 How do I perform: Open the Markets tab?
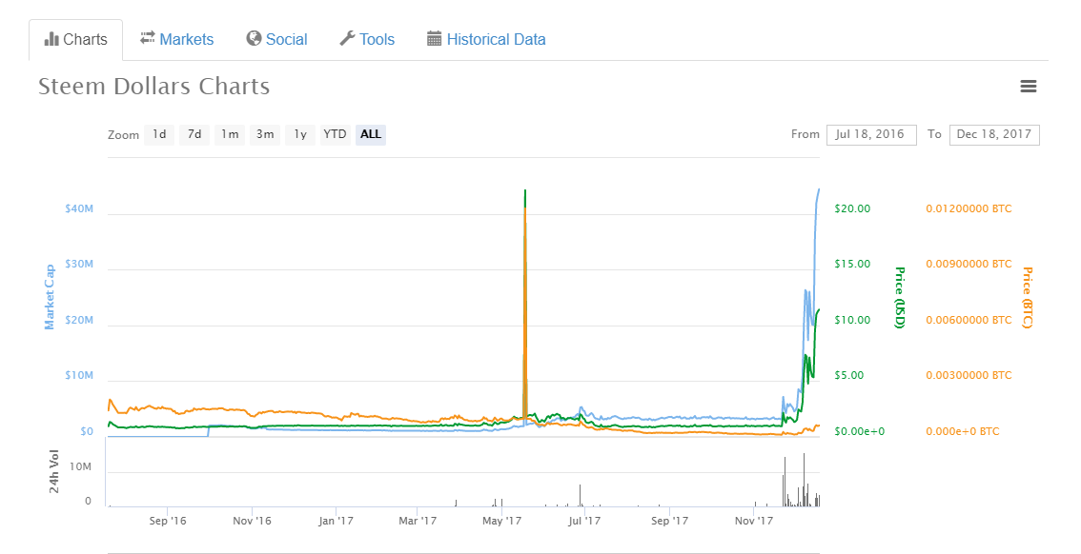pos(176,39)
